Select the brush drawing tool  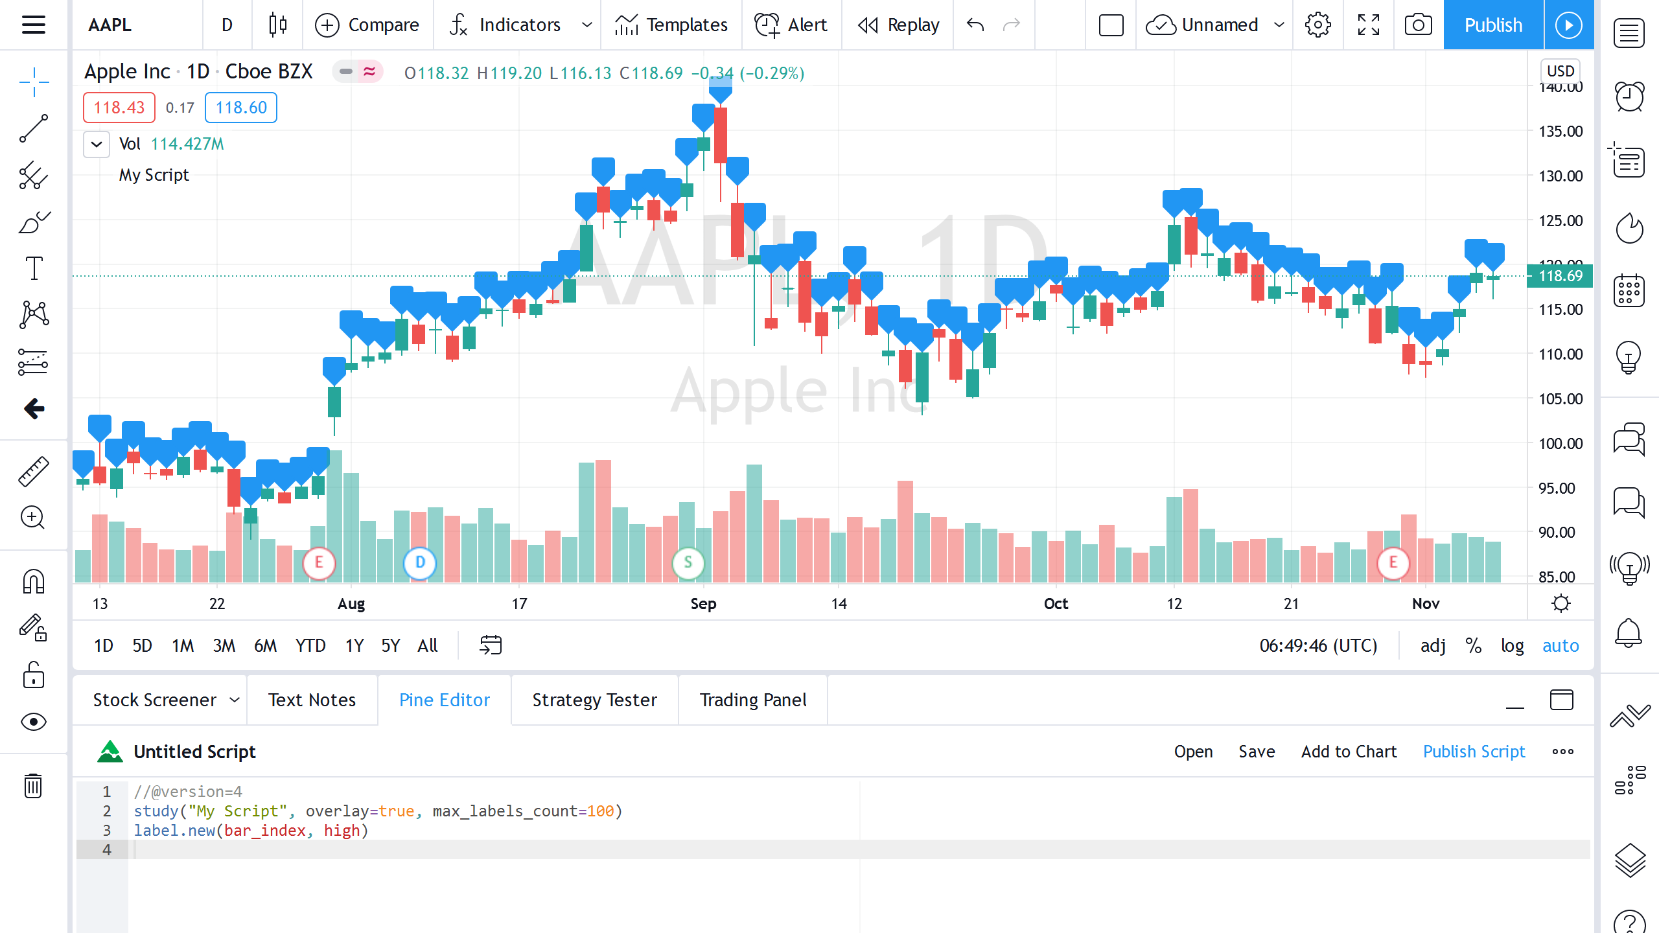[34, 222]
